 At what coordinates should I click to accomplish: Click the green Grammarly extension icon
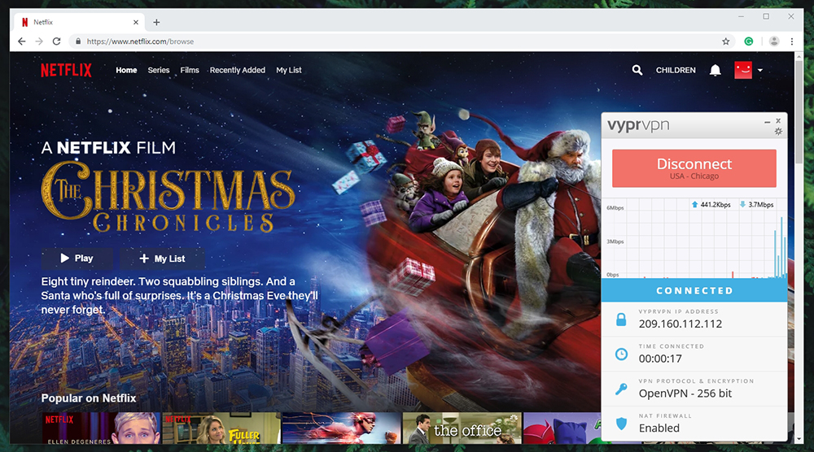click(749, 41)
